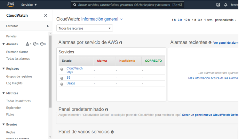Screen dimensions: 239x139
Task: Click the search magnifier icon
Action: [75, 5]
